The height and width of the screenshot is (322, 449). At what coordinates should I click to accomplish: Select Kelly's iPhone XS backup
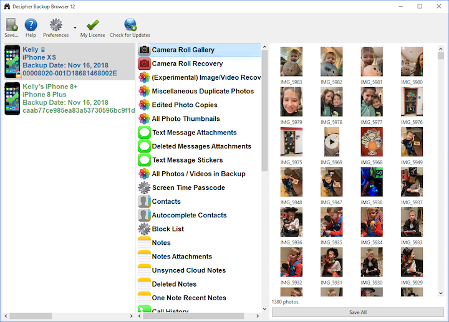69,62
